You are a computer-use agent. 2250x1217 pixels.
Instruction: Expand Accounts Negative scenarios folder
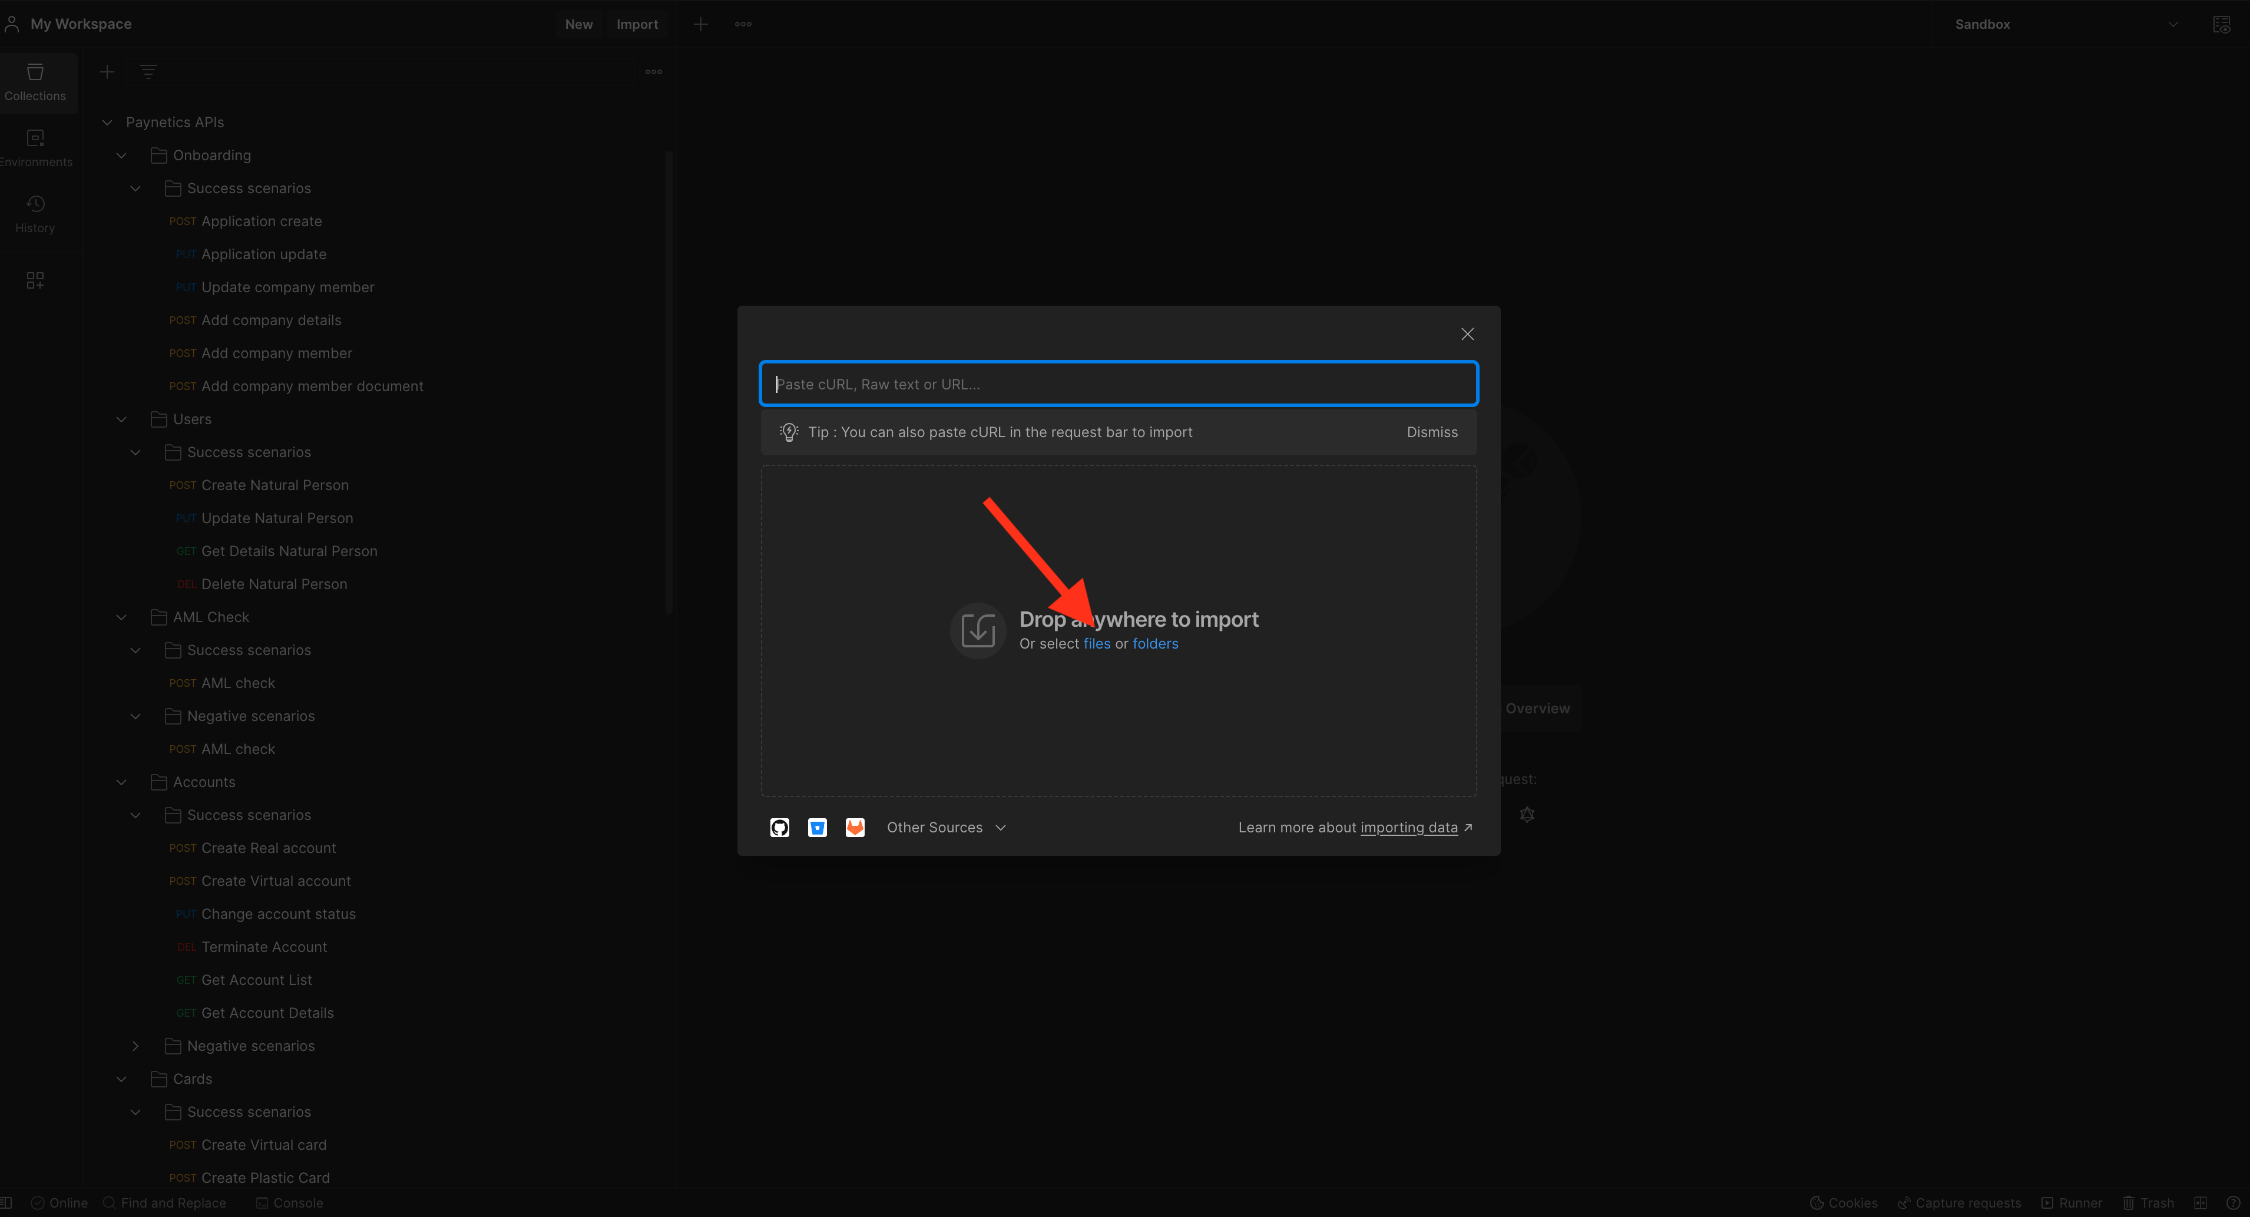coord(135,1046)
